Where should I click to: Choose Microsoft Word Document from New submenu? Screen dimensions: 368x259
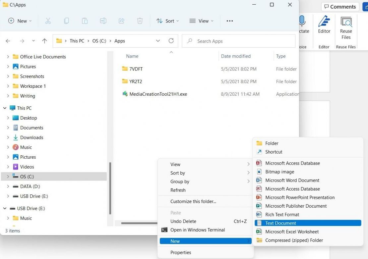(308, 180)
